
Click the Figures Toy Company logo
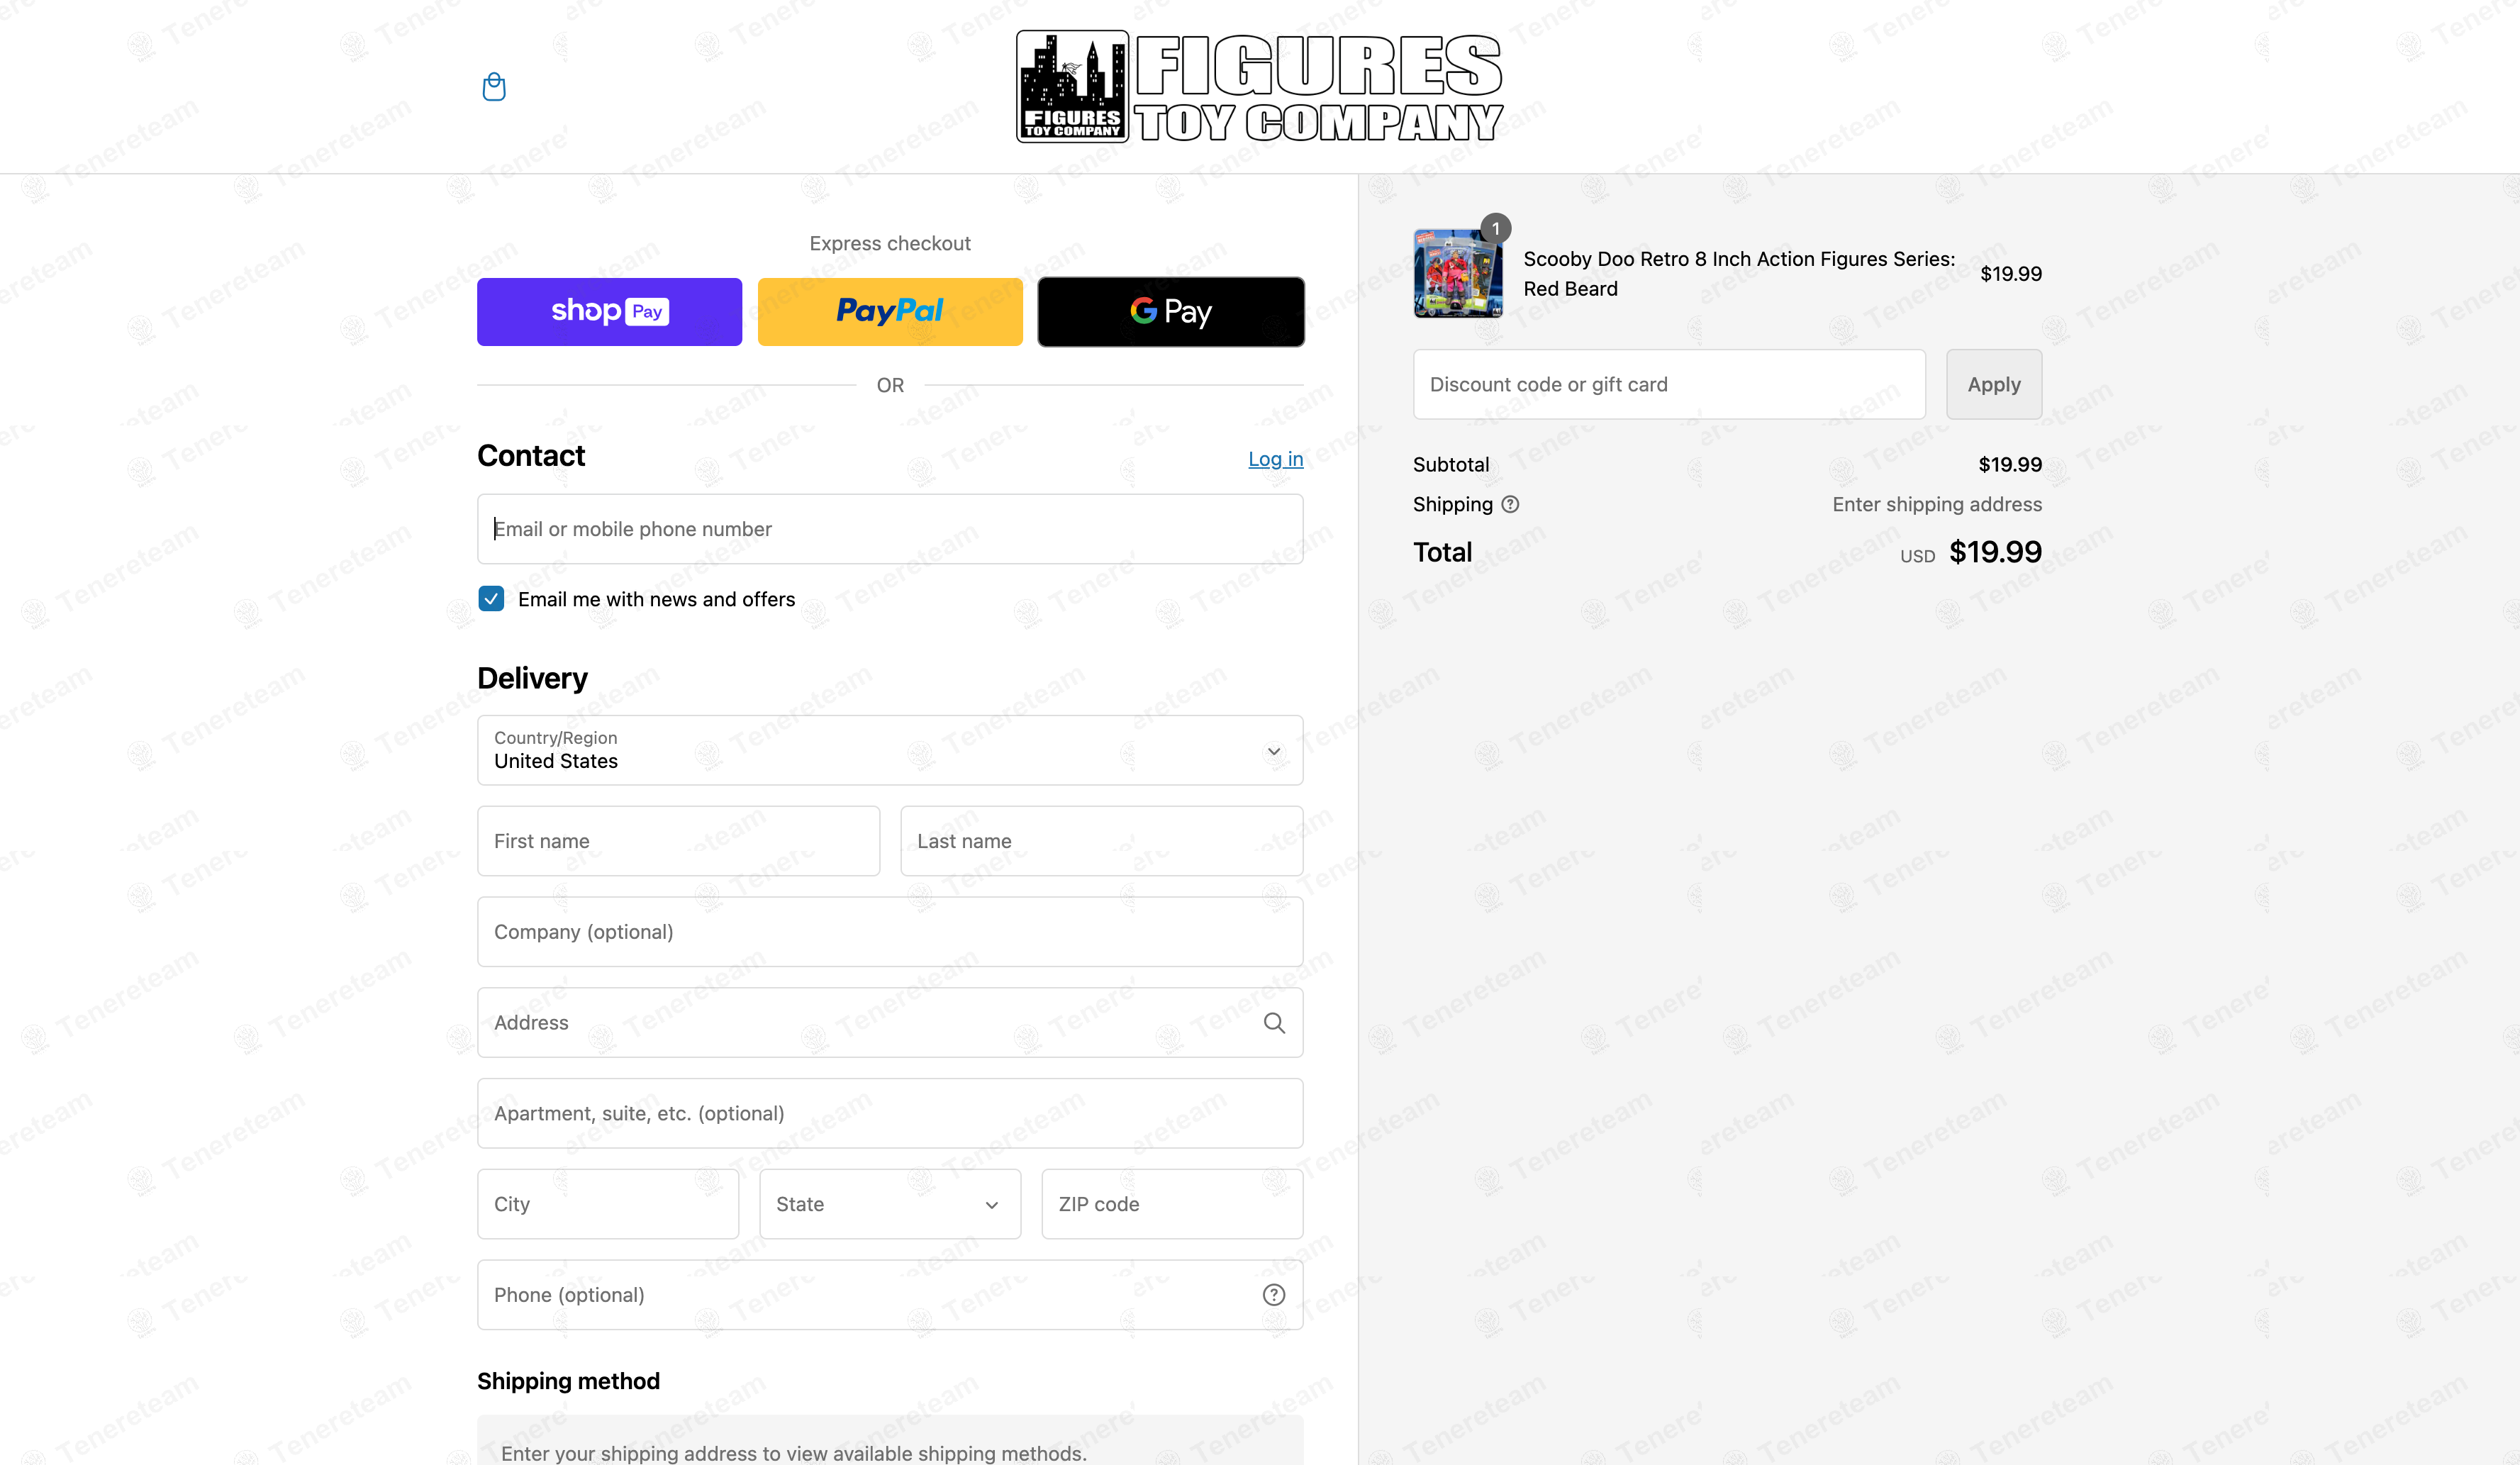click(x=1259, y=87)
